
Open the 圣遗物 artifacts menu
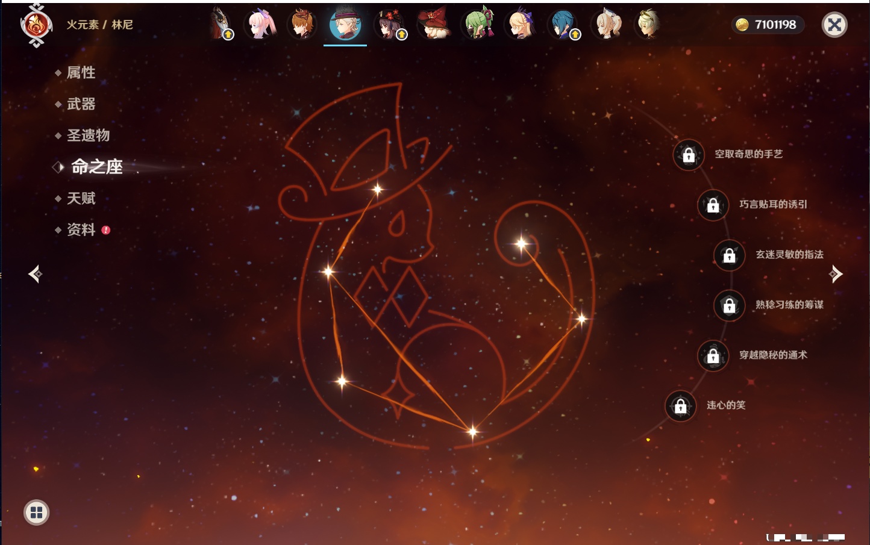click(88, 135)
